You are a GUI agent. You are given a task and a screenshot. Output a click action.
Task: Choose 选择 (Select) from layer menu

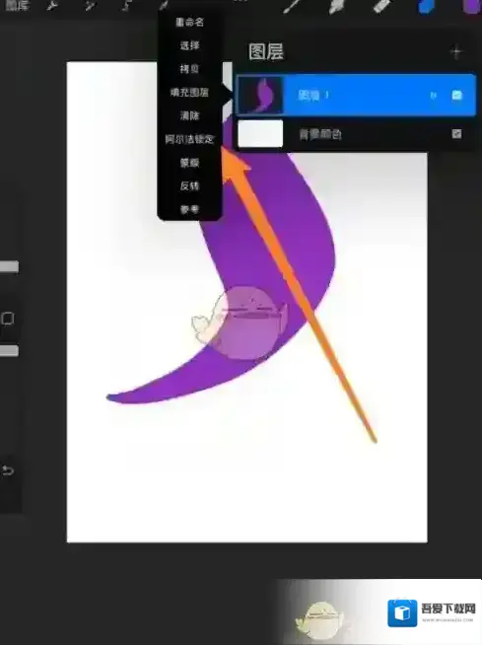tap(189, 45)
